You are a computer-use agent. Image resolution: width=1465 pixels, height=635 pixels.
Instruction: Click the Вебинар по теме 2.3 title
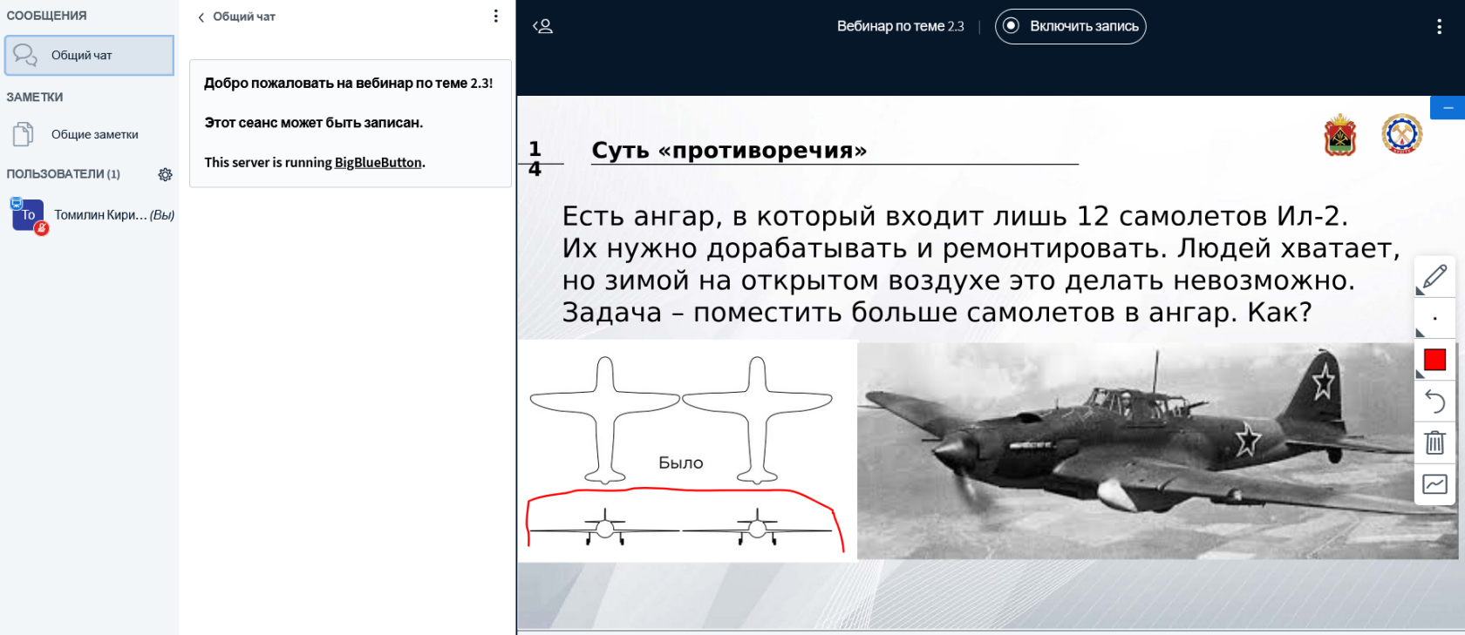[900, 26]
